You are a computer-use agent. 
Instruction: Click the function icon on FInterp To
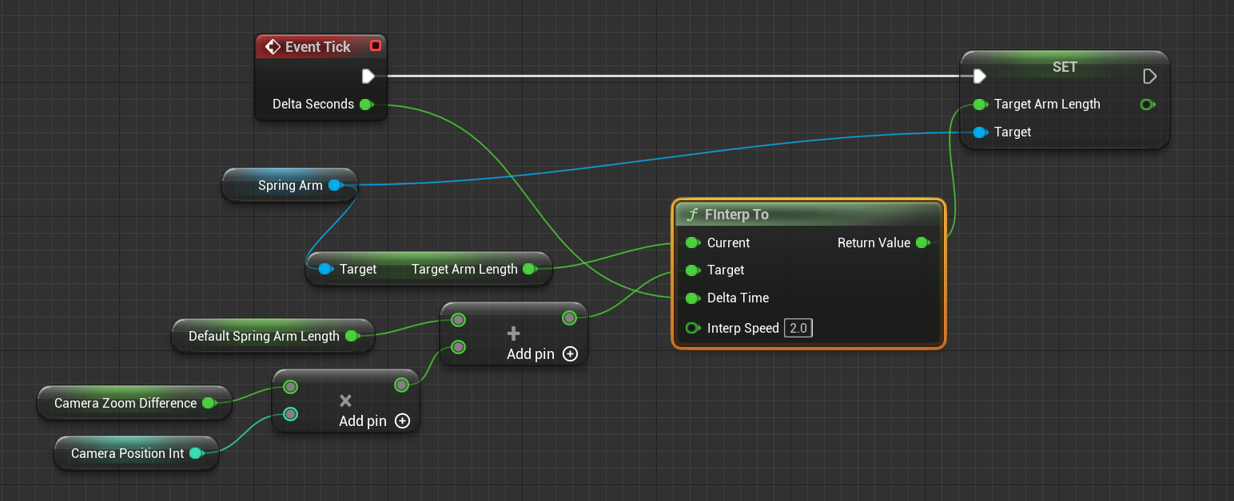click(x=692, y=215)
